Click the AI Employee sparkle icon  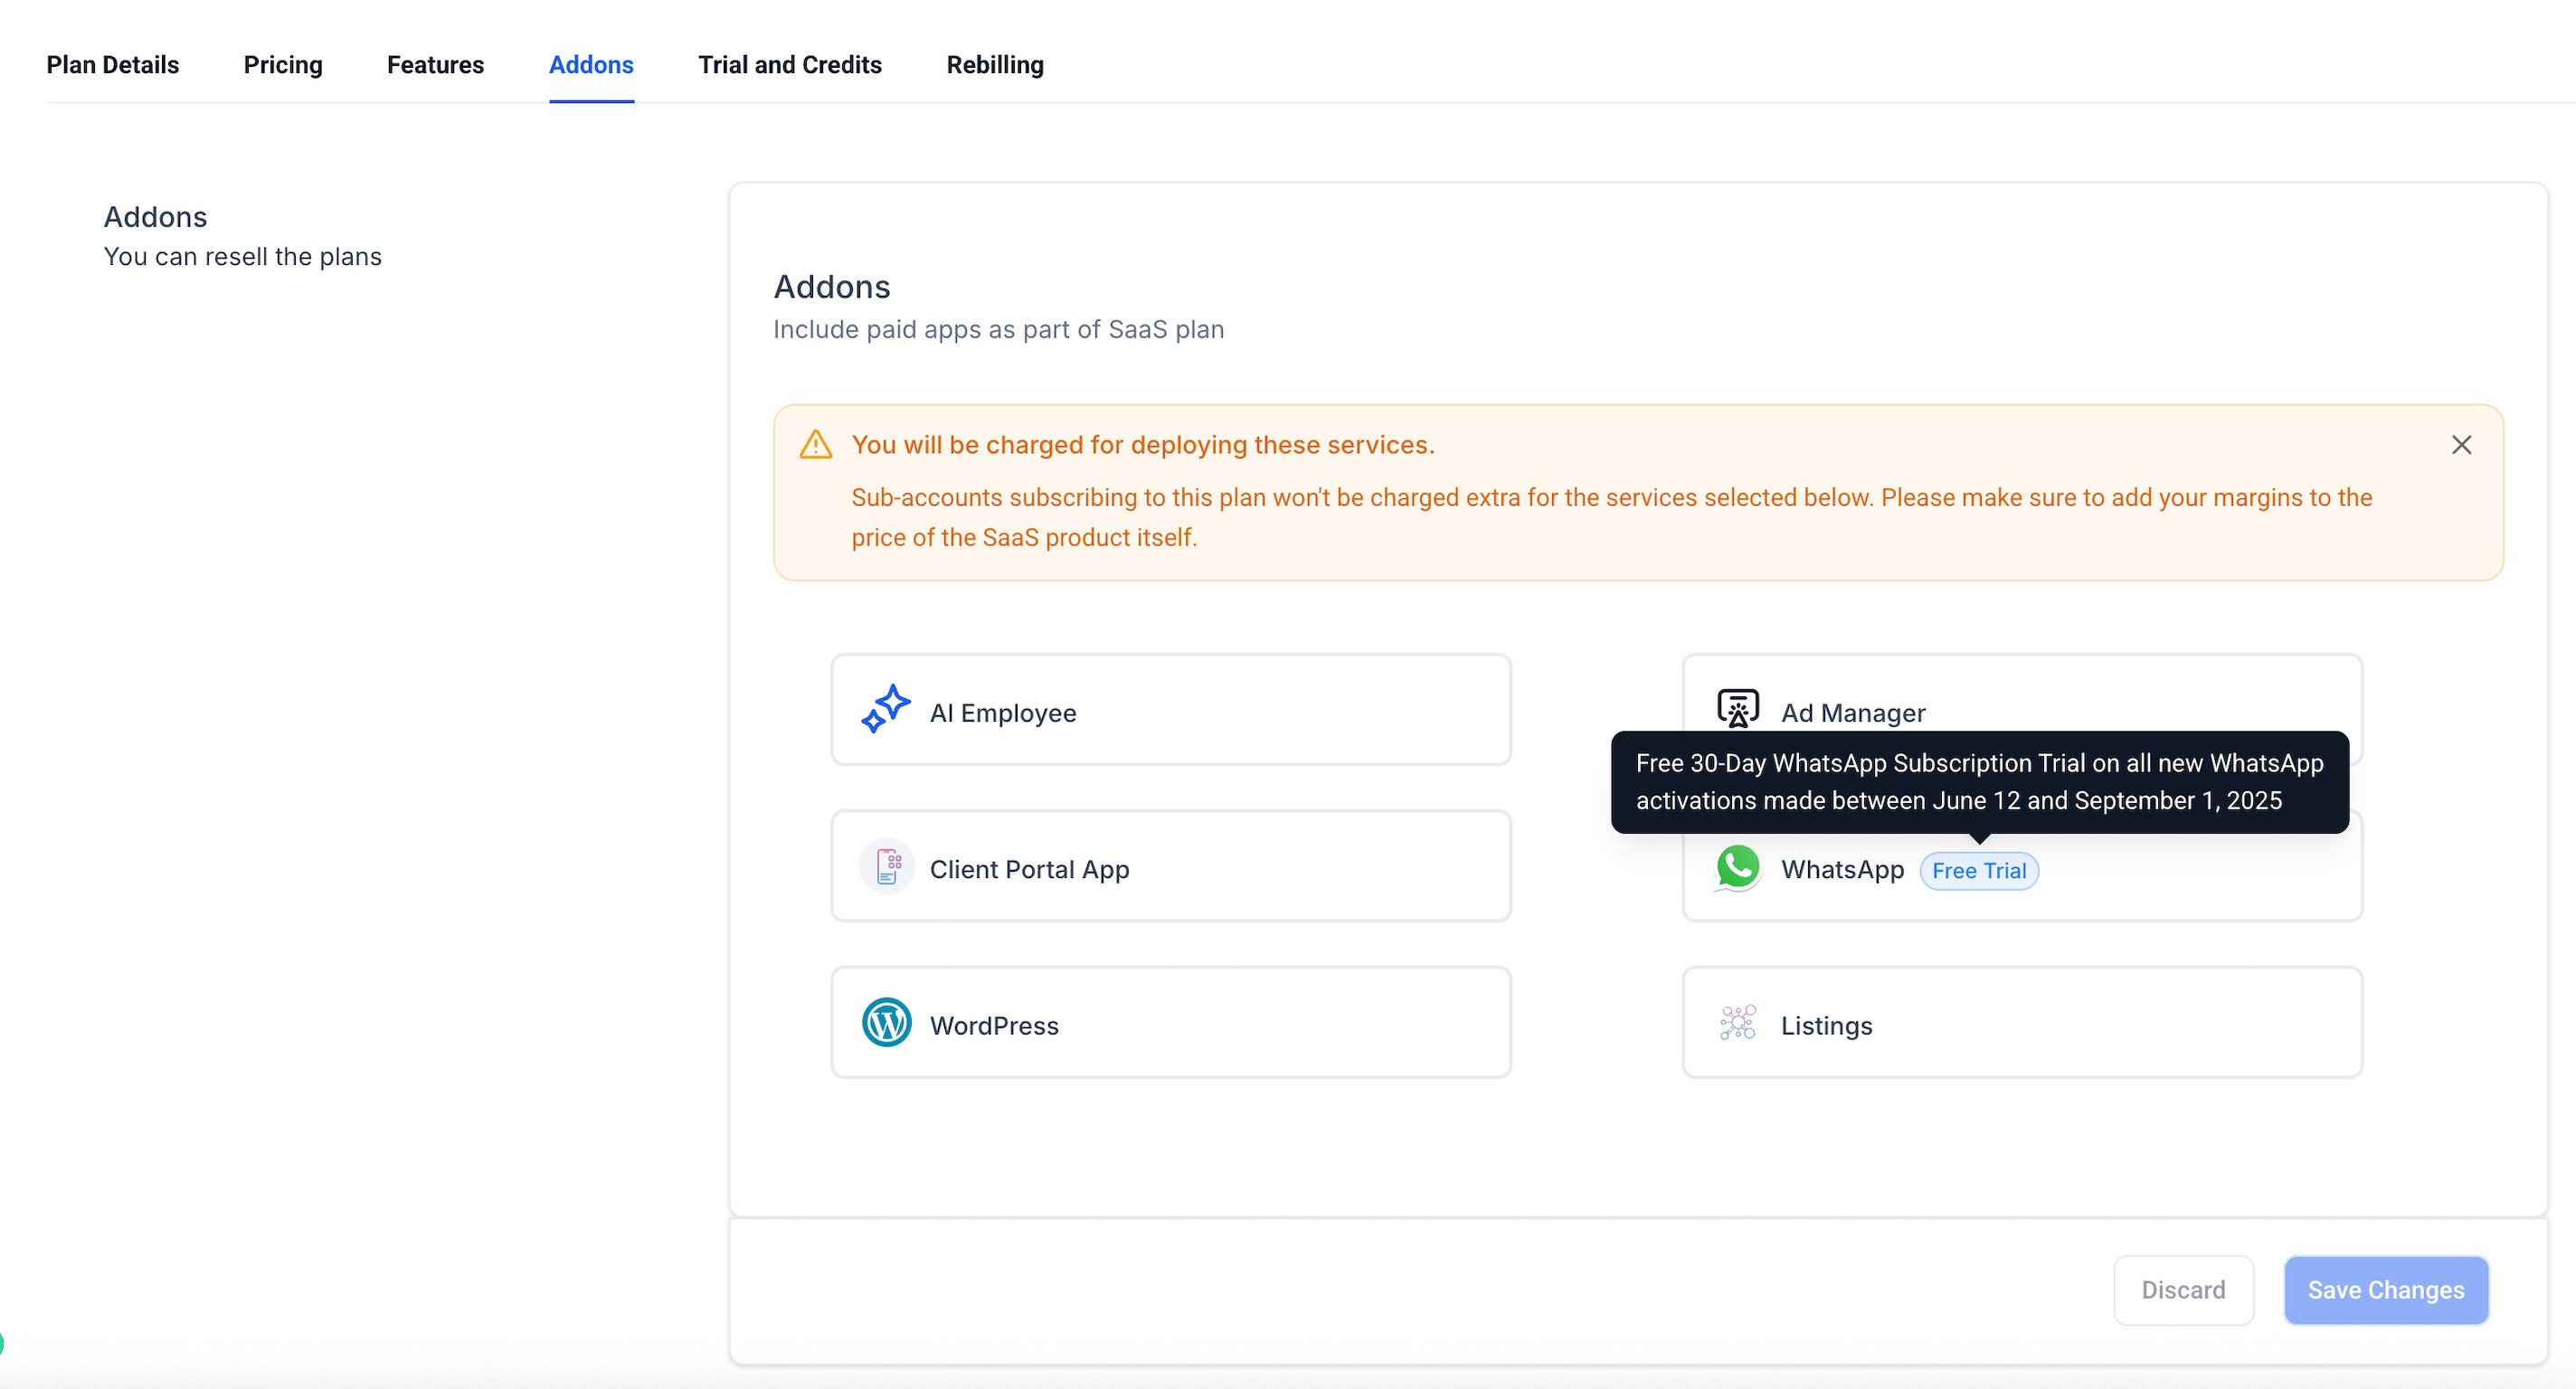coord(885,709)
